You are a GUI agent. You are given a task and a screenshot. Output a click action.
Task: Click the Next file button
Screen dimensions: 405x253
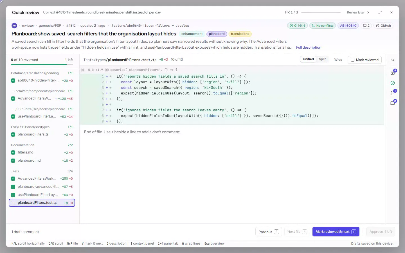[x=297, y=232]
